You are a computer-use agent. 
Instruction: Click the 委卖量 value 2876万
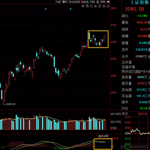[x=142, y=77]
